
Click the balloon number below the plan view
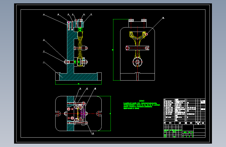point(93,133)
